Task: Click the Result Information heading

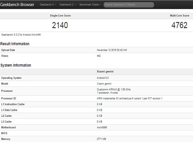Action: pyautogui.click(x=15, y=44)
